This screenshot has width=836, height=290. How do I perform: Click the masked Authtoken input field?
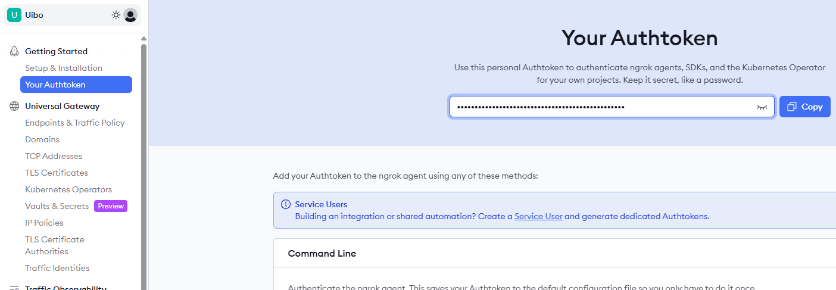pyautogui.click(x=601, y=107)
